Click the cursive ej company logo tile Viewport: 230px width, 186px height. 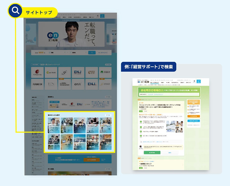point(64,72)
